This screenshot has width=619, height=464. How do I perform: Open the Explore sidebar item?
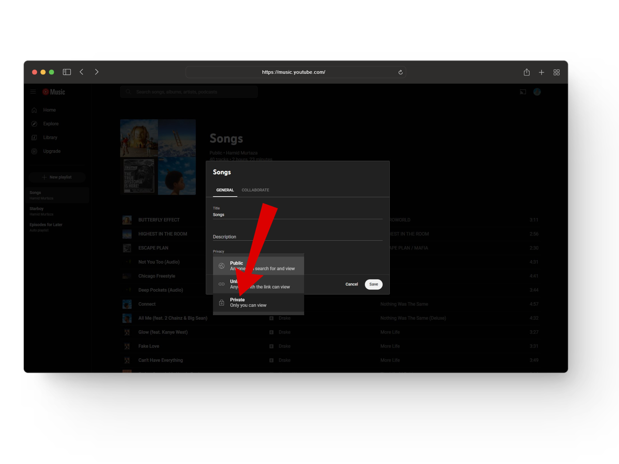pos(51,124)
